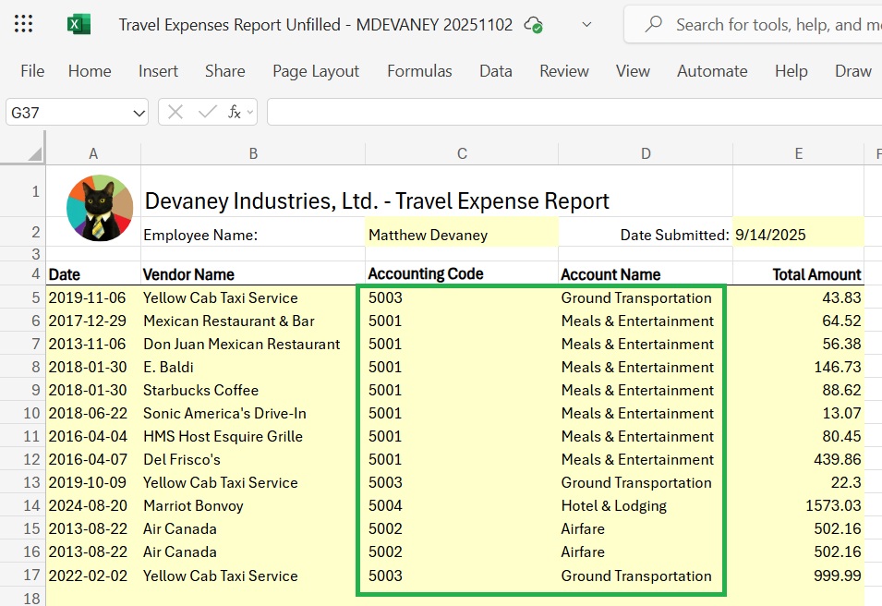Click the enter checkmark in the formula bar
882x606 pixels.
coord(207,113)
